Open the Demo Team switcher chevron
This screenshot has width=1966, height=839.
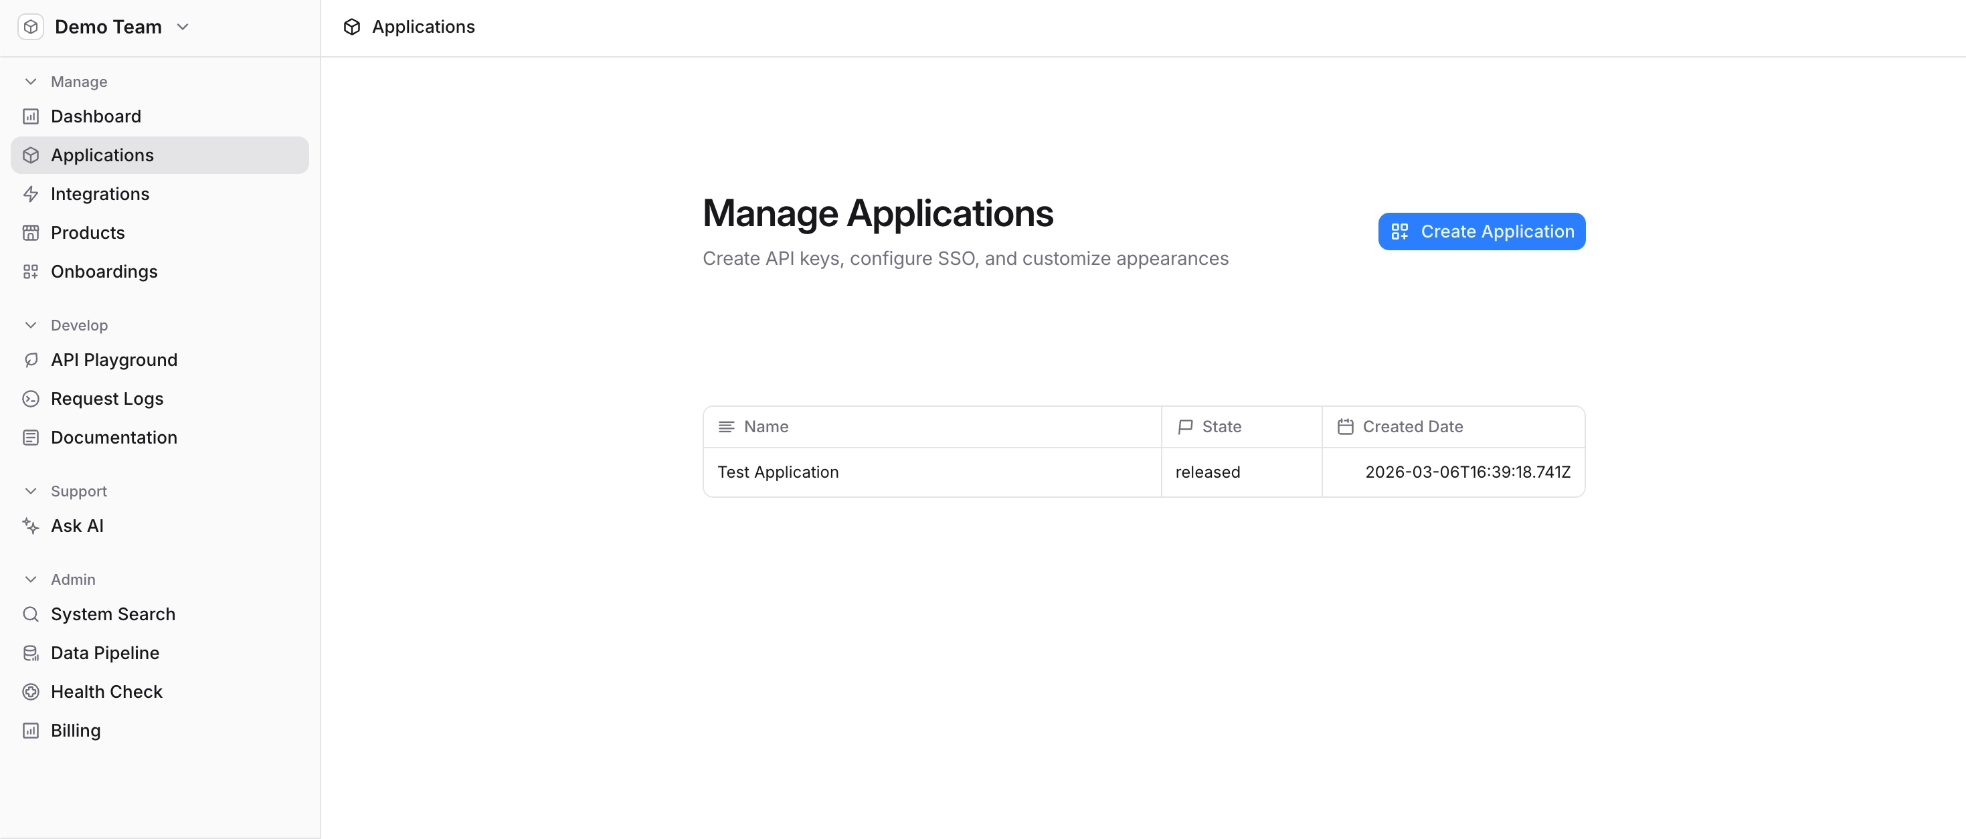point(183,27)
